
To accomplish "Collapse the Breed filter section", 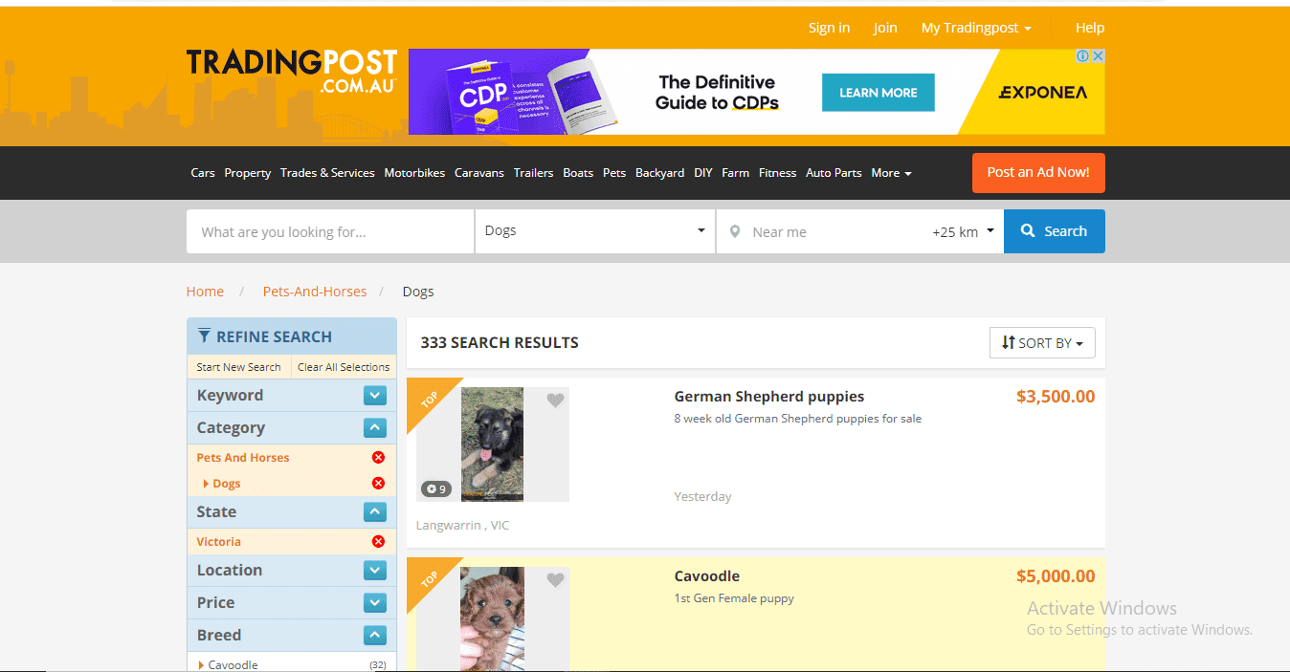I will point(374,636).
